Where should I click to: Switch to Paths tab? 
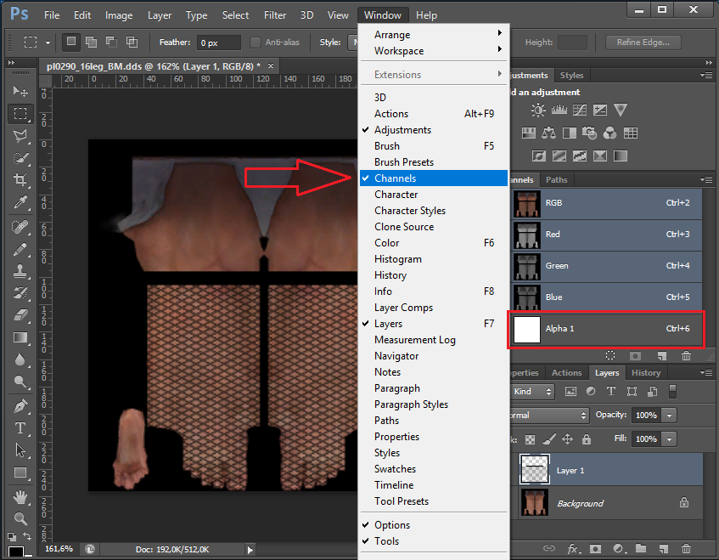(557, 180)
